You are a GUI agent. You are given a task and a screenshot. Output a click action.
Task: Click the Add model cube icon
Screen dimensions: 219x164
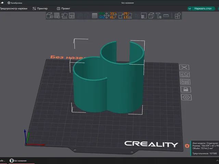click(50, 15)
